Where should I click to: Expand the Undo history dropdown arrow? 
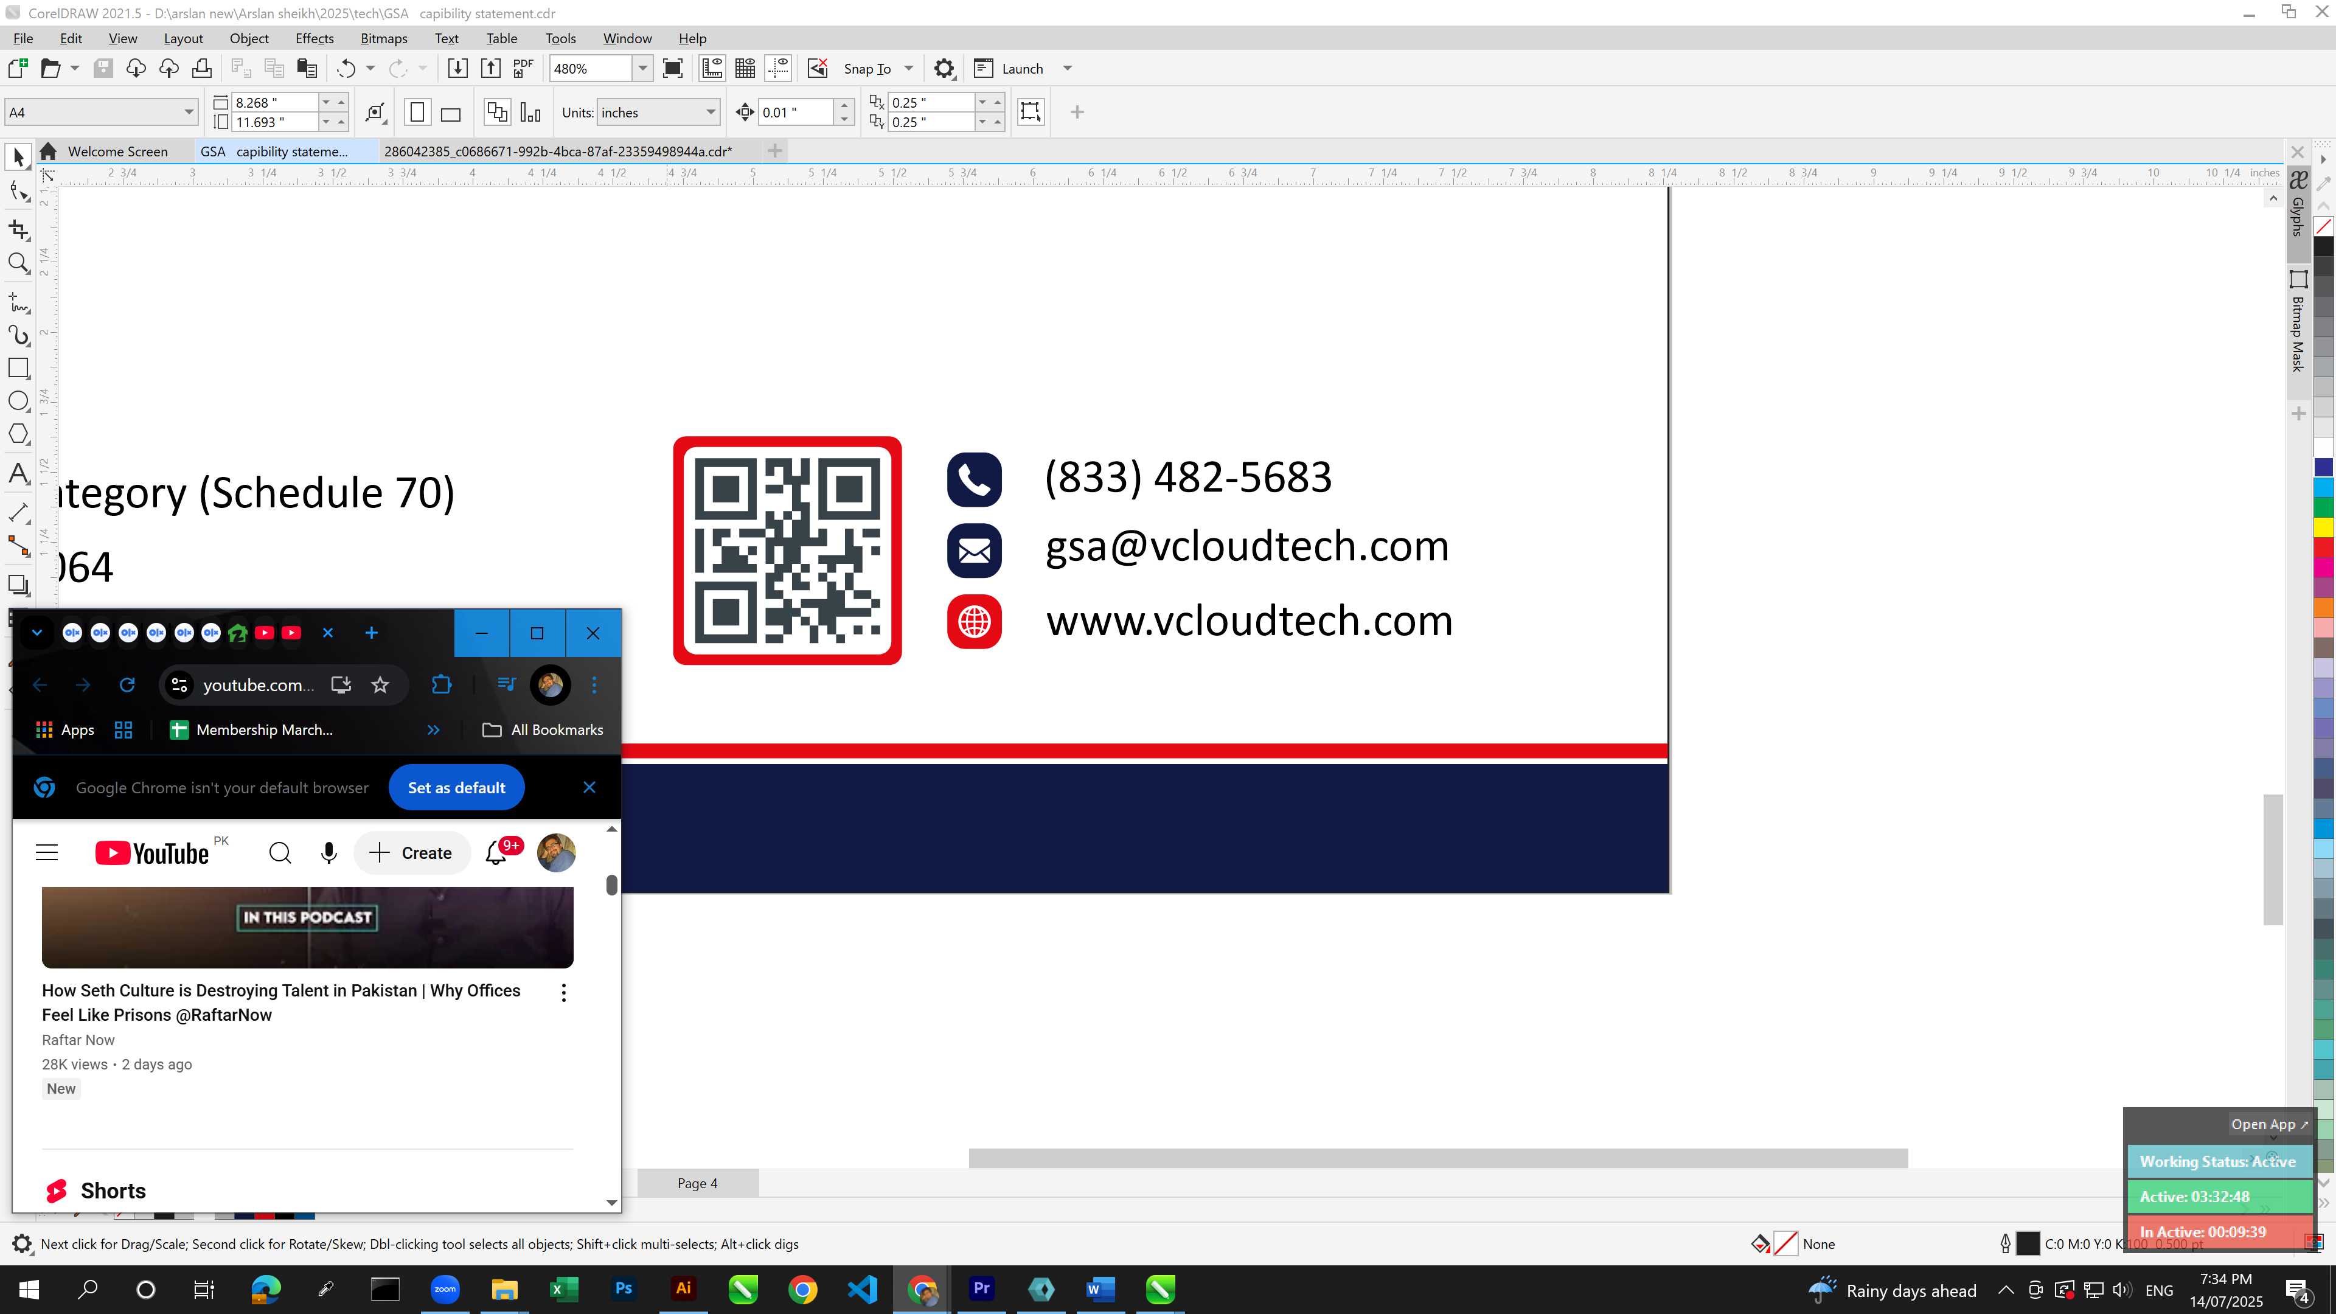(370, 68)
